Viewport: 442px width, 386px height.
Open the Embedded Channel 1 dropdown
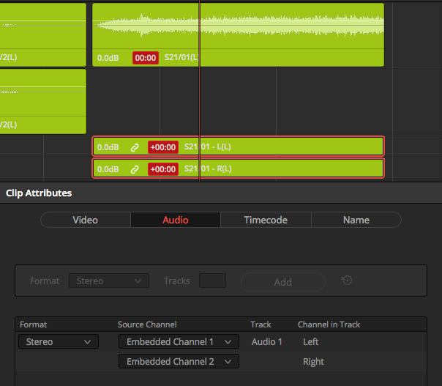[179, 342]
